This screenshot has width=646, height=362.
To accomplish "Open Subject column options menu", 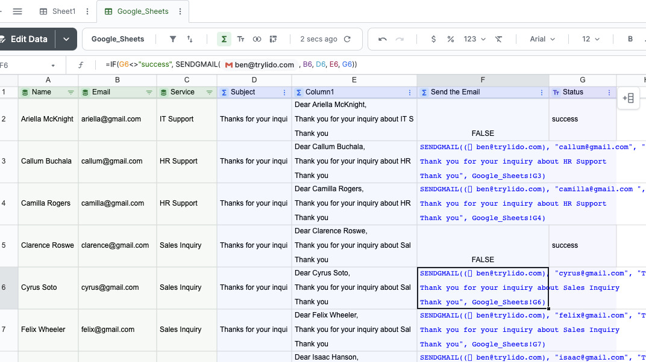I will coord(284,93).
